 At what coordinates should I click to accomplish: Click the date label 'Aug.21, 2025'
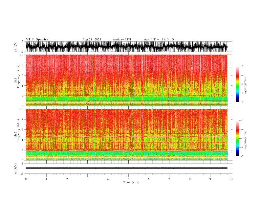(x=92, y=39)
